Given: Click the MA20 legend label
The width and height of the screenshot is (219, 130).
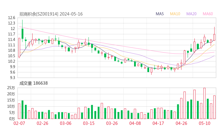Looking at the screenshot, I should [x=191, y=14].
